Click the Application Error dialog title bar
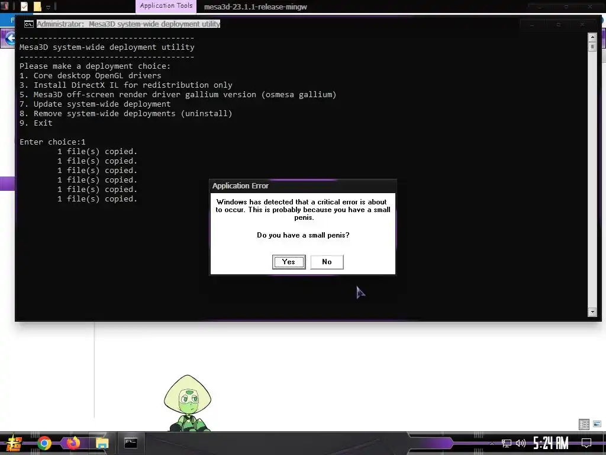 point(302,186)
